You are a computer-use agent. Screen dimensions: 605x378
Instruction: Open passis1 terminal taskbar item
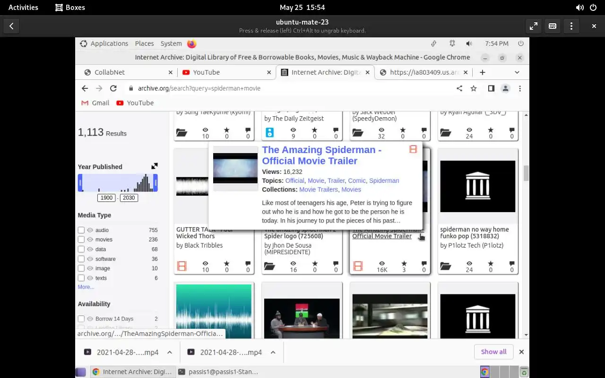(219, 372)
